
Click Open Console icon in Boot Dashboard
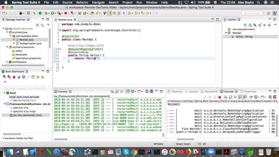(x=24, y=77)
